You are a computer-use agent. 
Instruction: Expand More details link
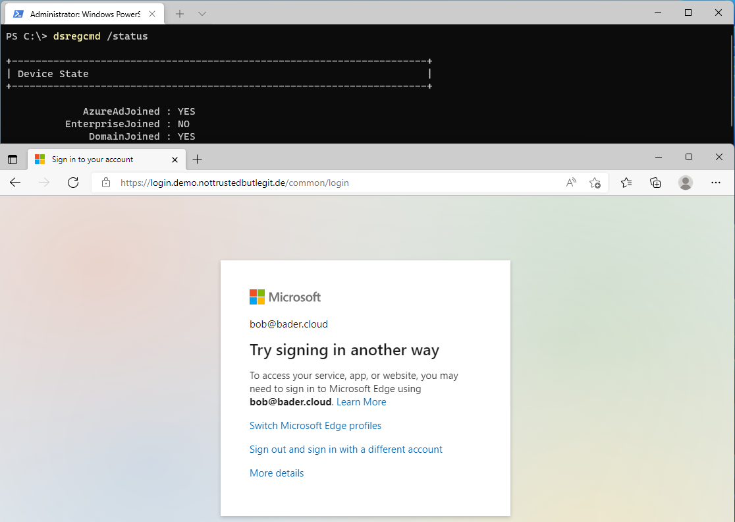[277, 473]
